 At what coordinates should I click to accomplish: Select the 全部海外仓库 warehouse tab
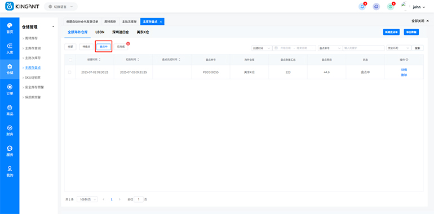(x=78, y=32)
